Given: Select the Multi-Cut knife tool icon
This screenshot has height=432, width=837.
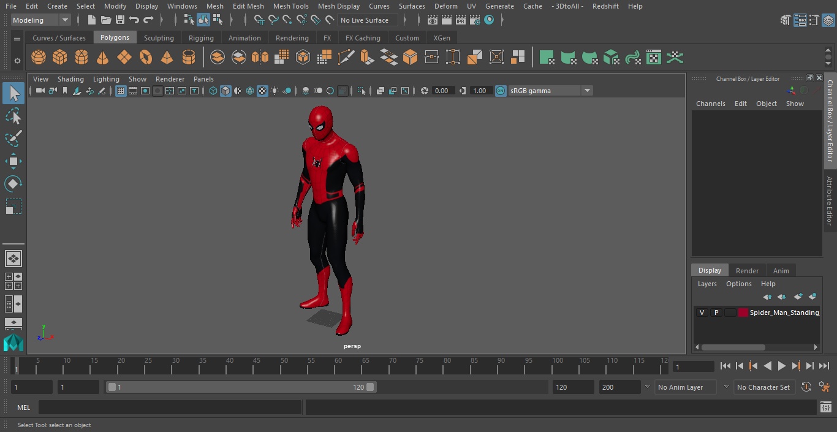Looking at the screenshot, I should coord(346,58).
